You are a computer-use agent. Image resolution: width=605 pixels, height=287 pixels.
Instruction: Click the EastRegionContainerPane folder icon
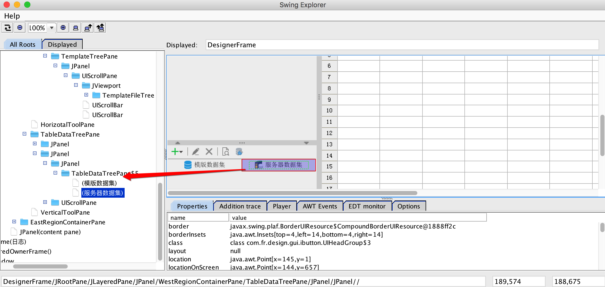tap(24, 222)
